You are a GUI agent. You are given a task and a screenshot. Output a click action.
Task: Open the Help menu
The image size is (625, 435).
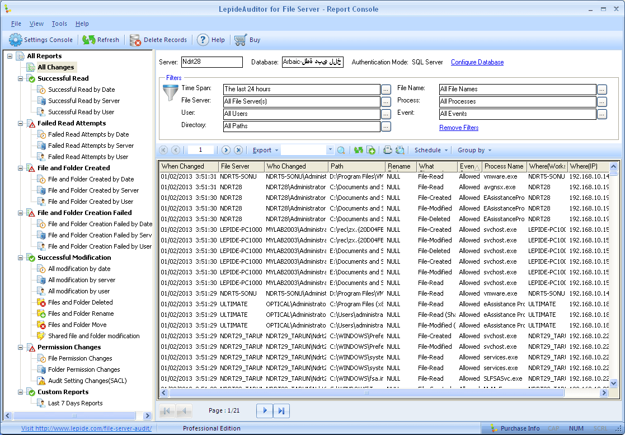(82, 24)
